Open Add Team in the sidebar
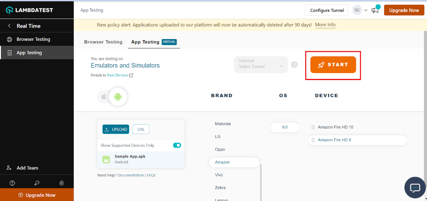 pos(37,168)
